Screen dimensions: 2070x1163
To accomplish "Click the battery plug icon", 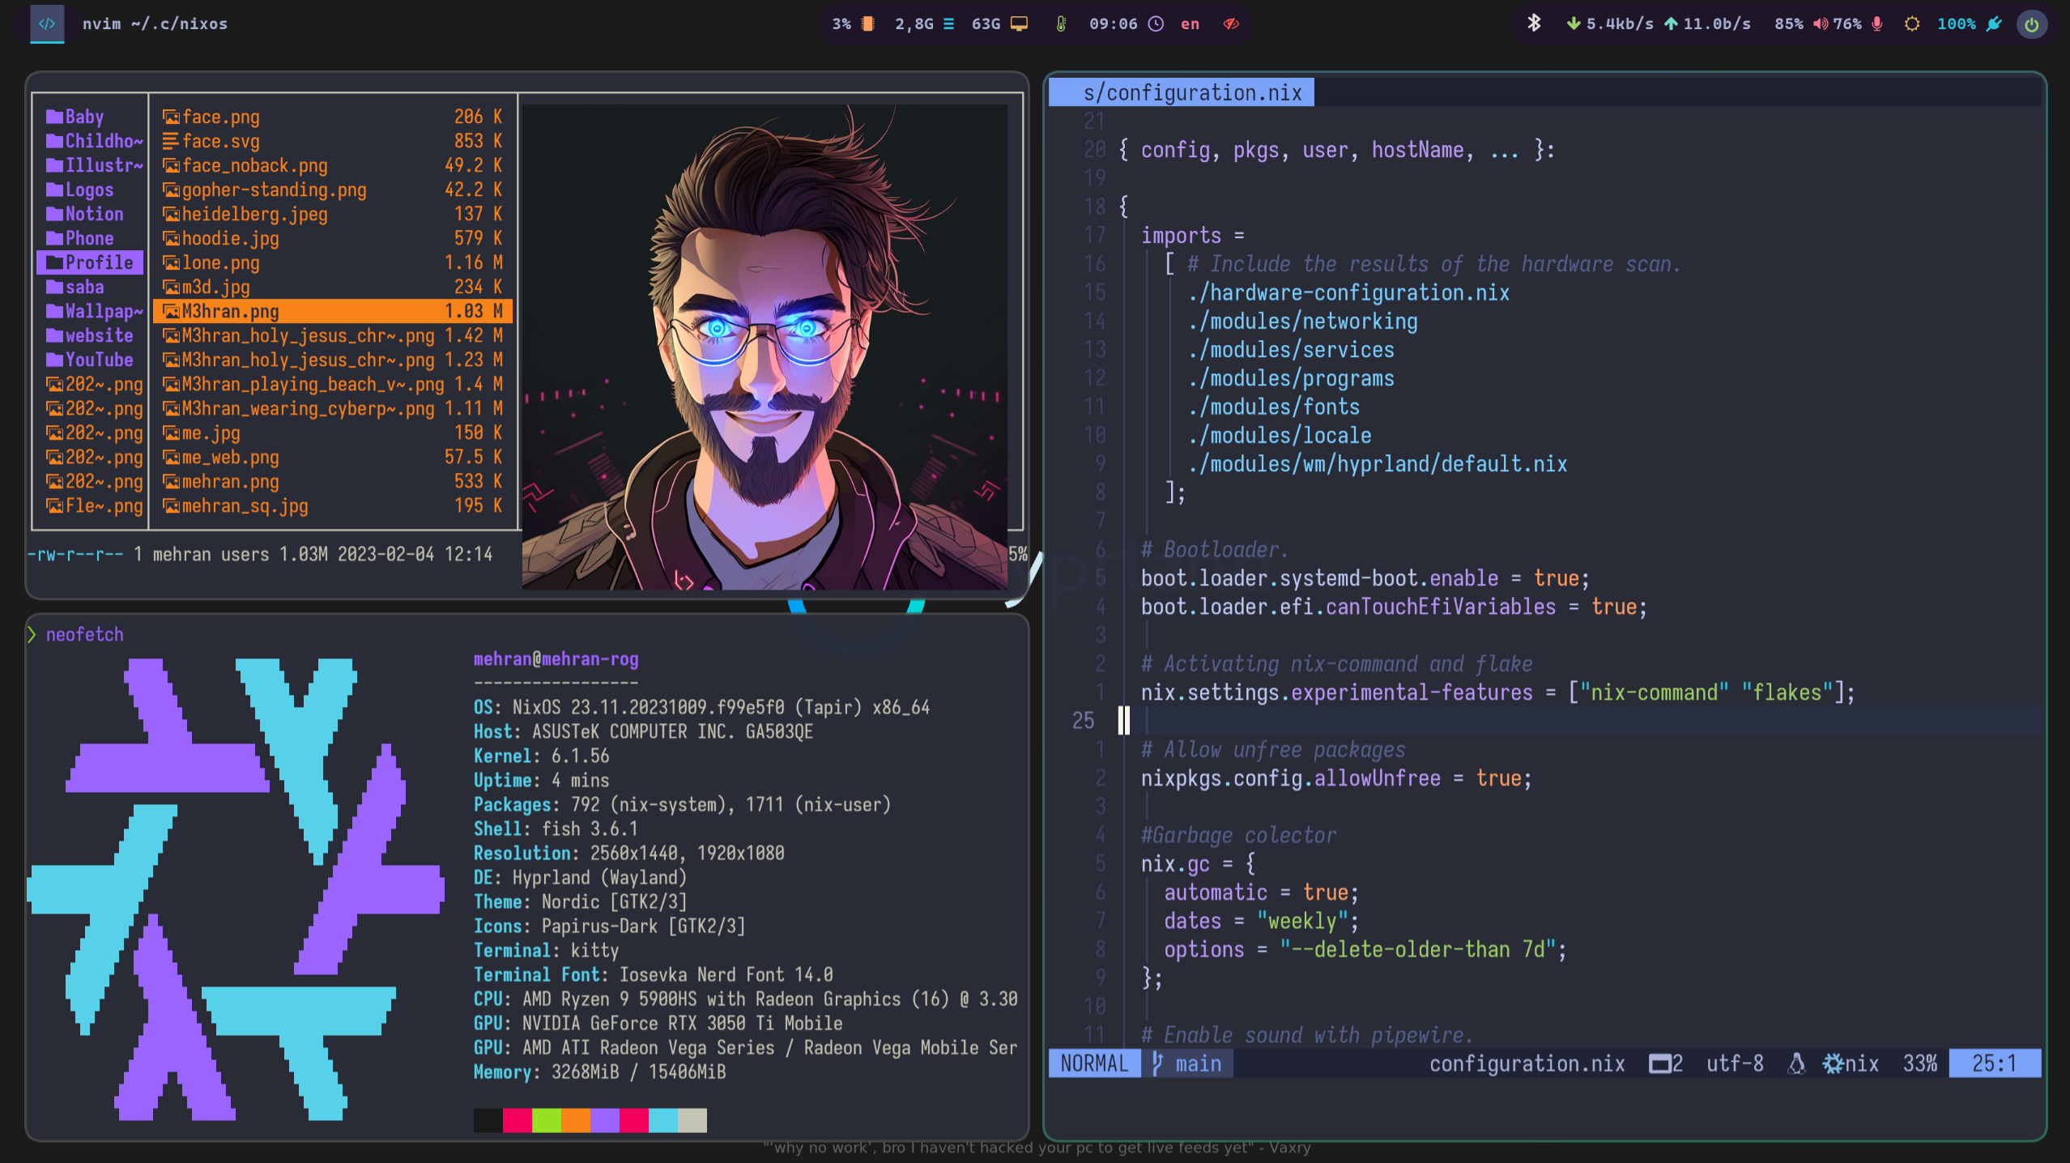I will [1995, 24].
